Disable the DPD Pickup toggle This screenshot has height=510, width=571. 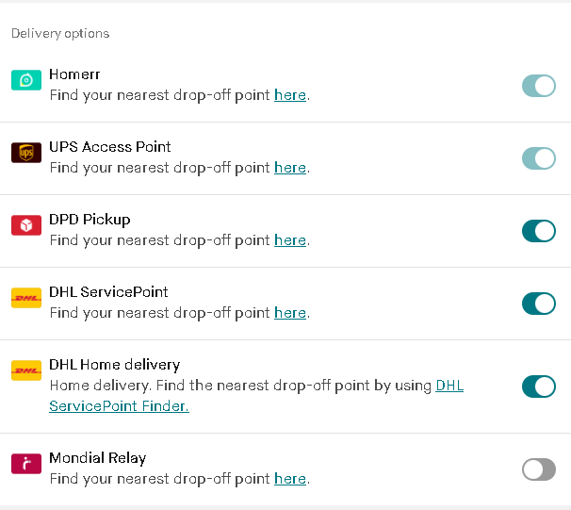[539, 231]
